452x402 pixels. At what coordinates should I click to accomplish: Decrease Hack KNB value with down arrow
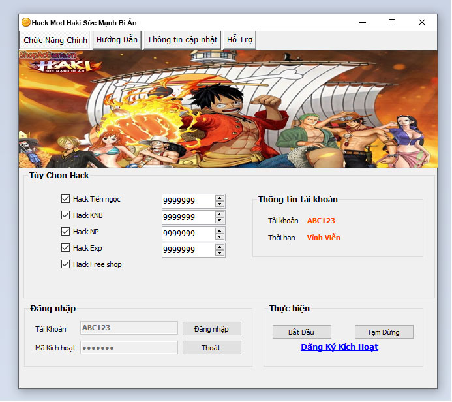coord(220,221)
